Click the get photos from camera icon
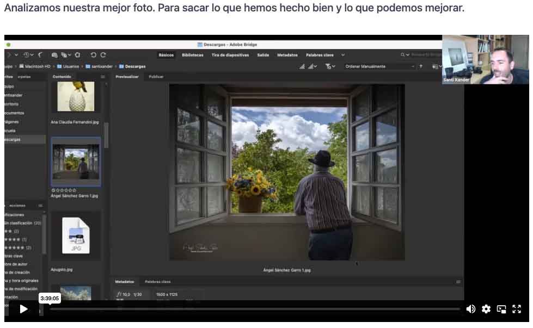The height and width of the screenshot is (328, 533). click(54, 54)
